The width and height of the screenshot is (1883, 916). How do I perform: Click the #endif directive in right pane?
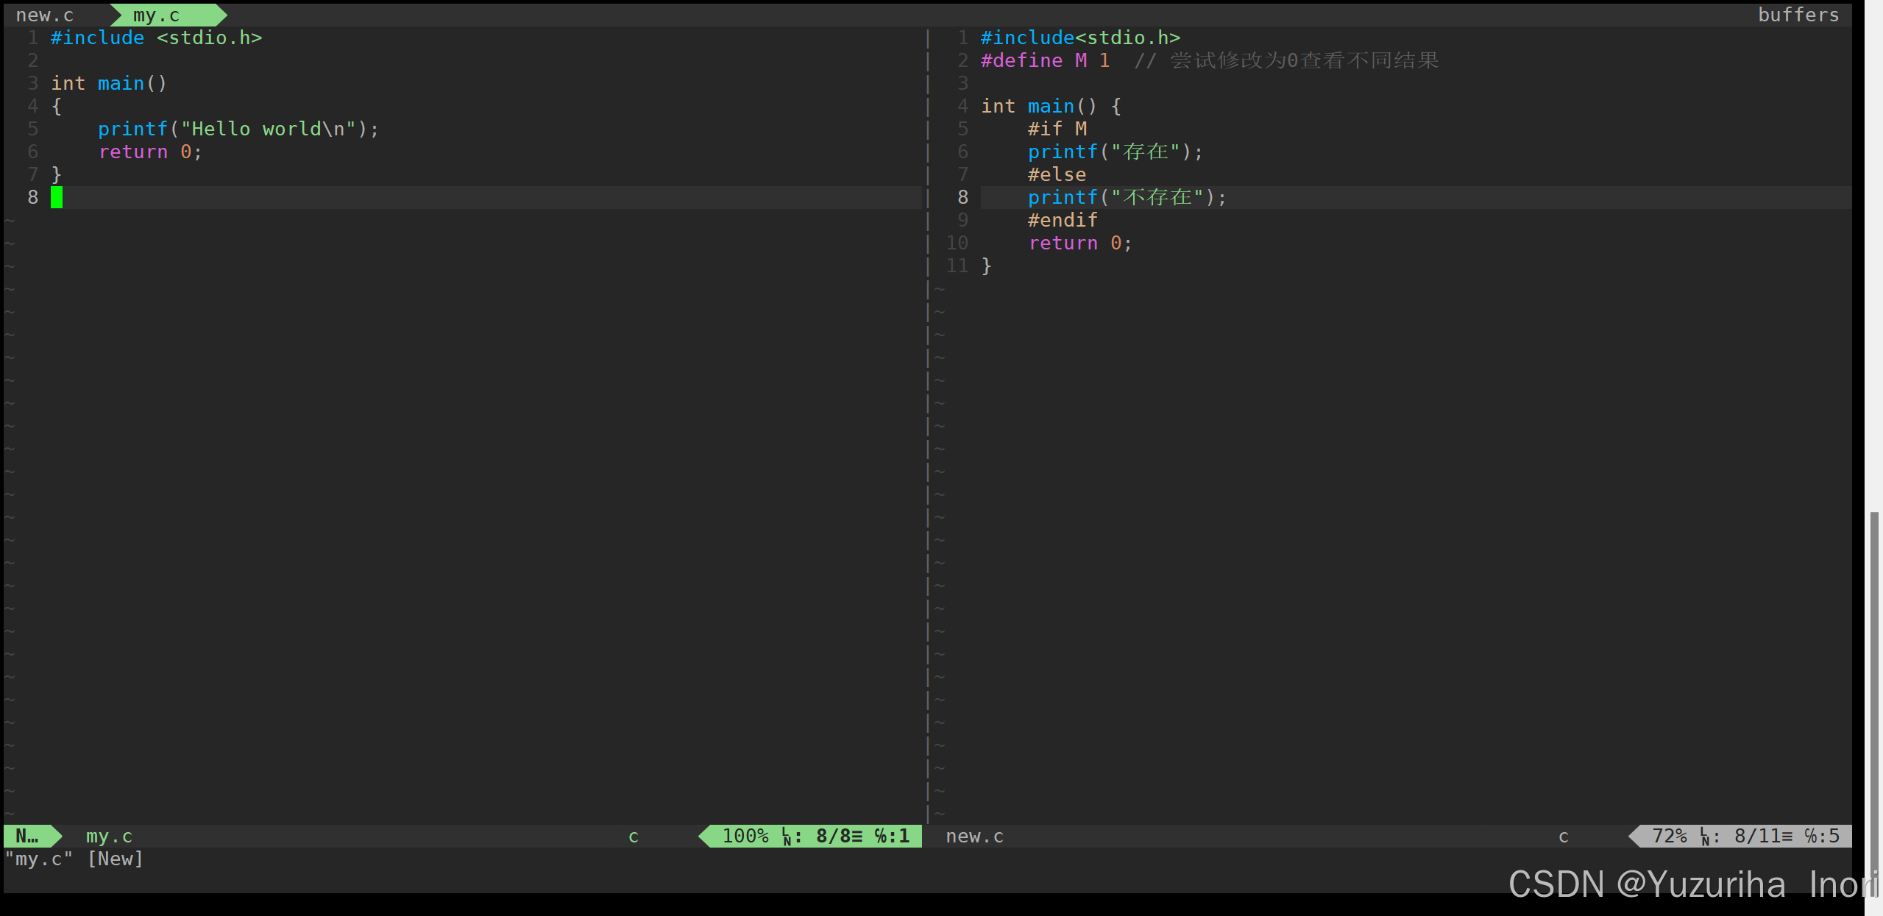point(1062,220)
